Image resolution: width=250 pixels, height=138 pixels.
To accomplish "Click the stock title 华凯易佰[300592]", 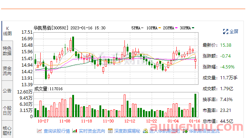I will (x=51, y=28).
